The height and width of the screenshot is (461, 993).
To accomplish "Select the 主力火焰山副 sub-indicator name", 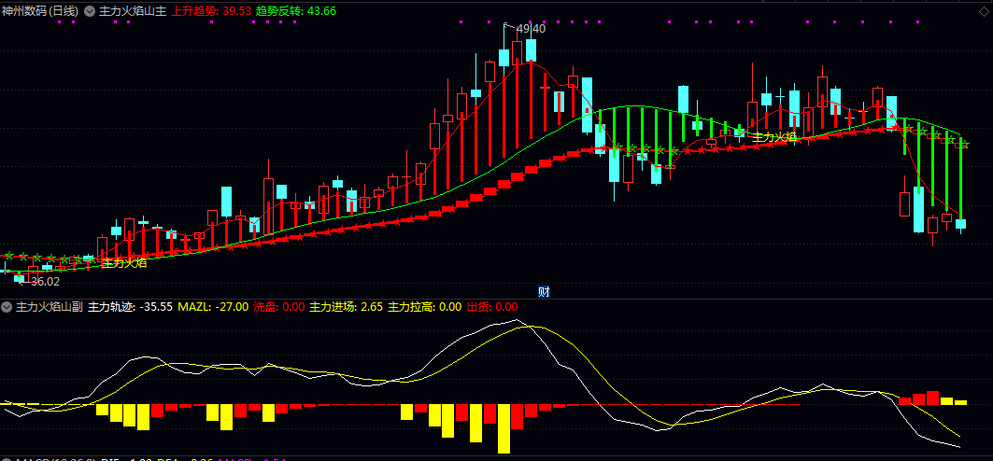I will point(50,307).
